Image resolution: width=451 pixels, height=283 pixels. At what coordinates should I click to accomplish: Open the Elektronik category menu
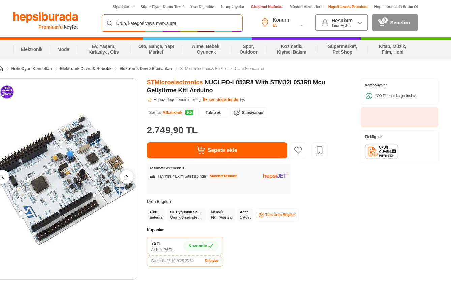coord(32,49)
